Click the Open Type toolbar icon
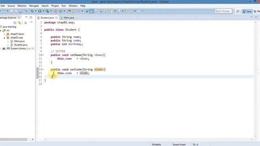260x146 pixels. 69,11
